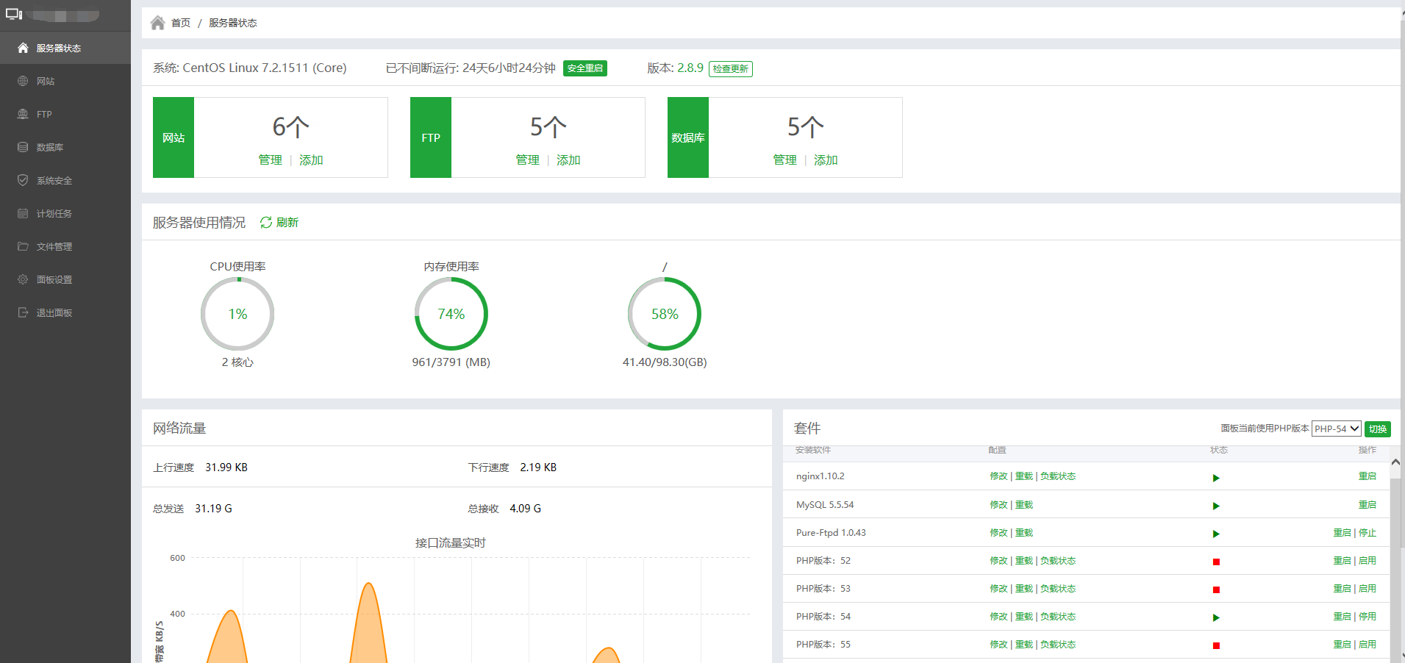Screen dimensions: 1405x663
Task: Click 停止 to stop Pure-Ftpd
Action: 1368,533
